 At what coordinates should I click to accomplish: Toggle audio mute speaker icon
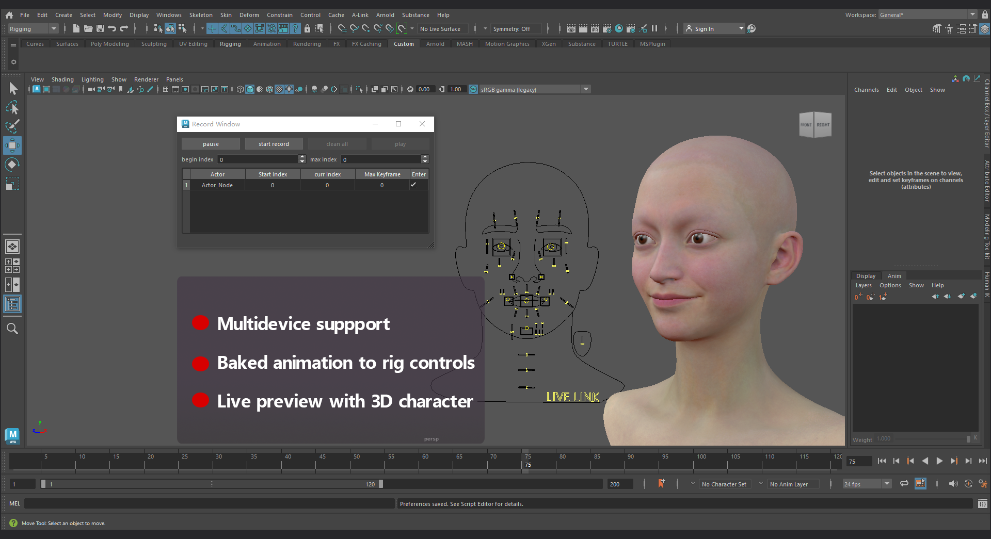pos(953,484)
